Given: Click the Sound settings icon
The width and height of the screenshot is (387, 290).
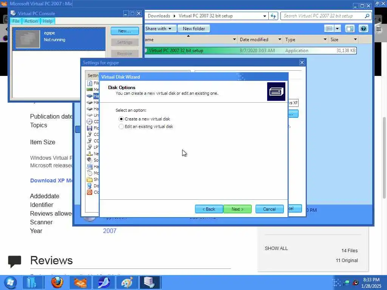Looking at the screenshot, I should (x=90, y=160).
